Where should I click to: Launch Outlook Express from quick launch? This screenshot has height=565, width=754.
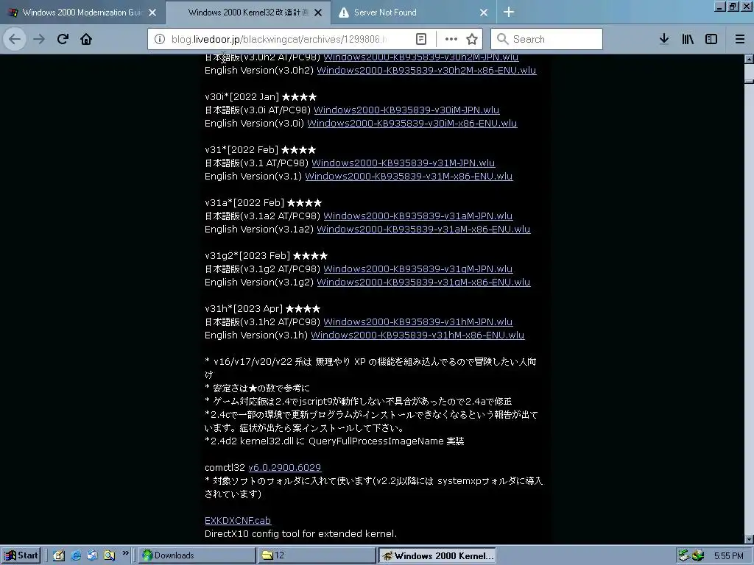[x=92, y=555]
